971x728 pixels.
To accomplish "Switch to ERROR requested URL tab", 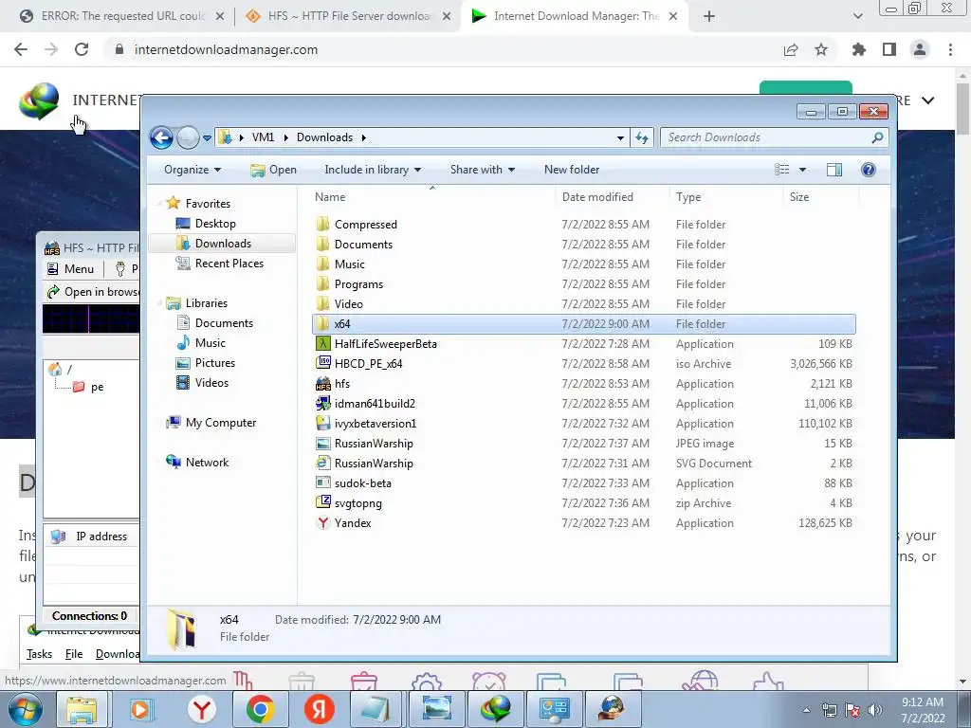I will click(x=122, y=16).
